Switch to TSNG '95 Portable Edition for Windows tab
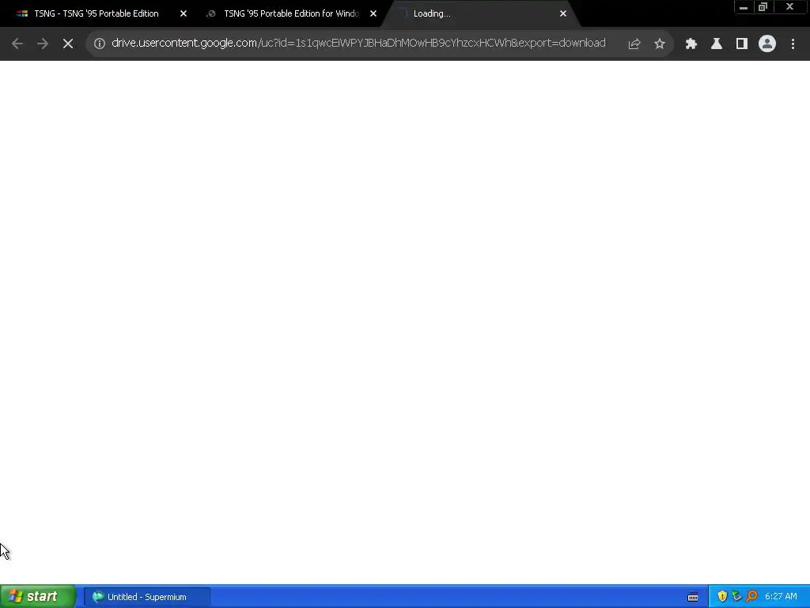The image size is (810, 608). (291, 14)
